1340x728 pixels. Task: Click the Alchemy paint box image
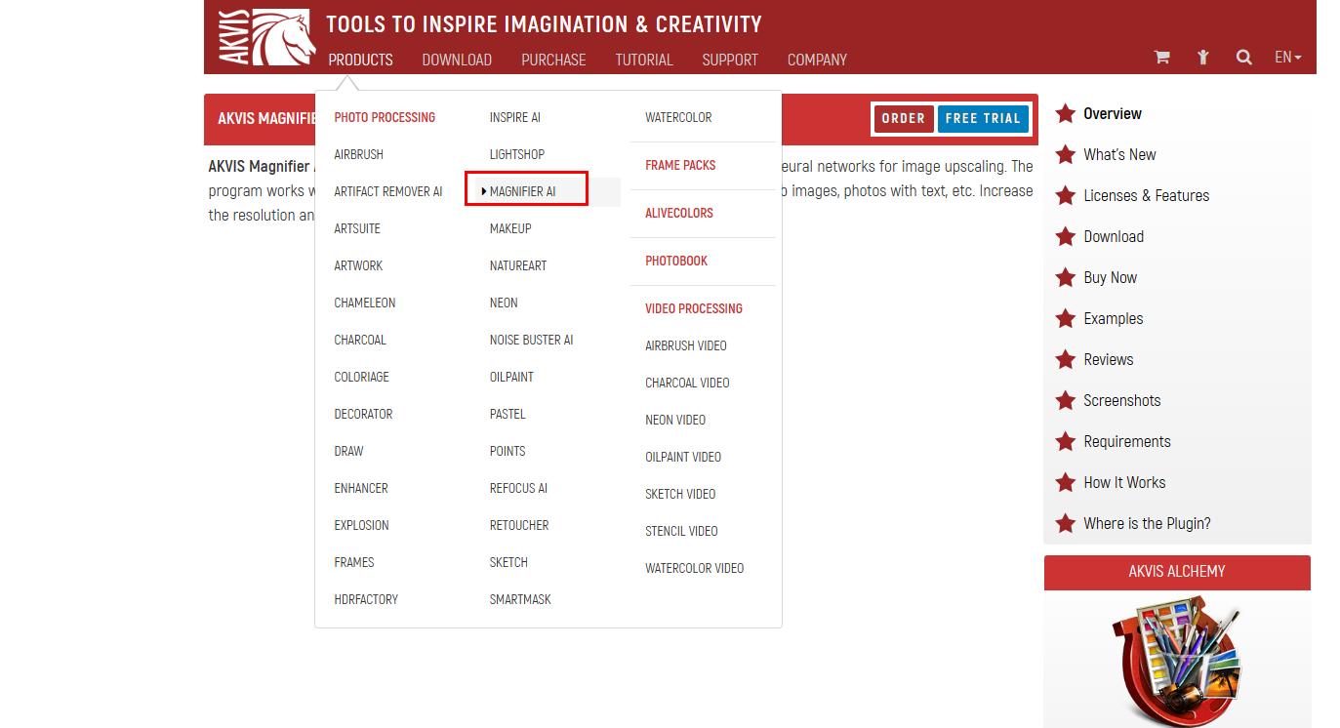1177,662
